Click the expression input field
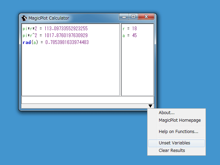The width and height of the screenshot is (220, 165). pos(88,100)
